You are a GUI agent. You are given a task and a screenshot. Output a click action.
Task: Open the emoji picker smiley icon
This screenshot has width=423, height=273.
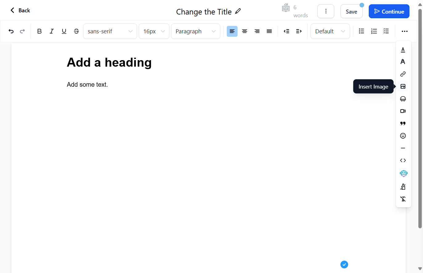[x=403, y=136]
